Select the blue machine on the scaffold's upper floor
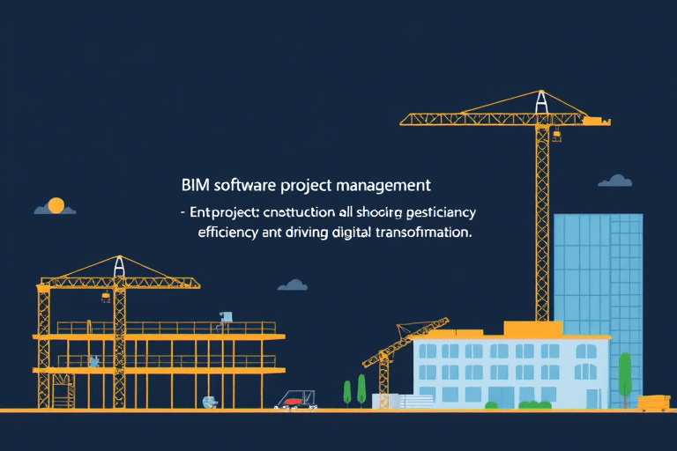 coord(227,316)
